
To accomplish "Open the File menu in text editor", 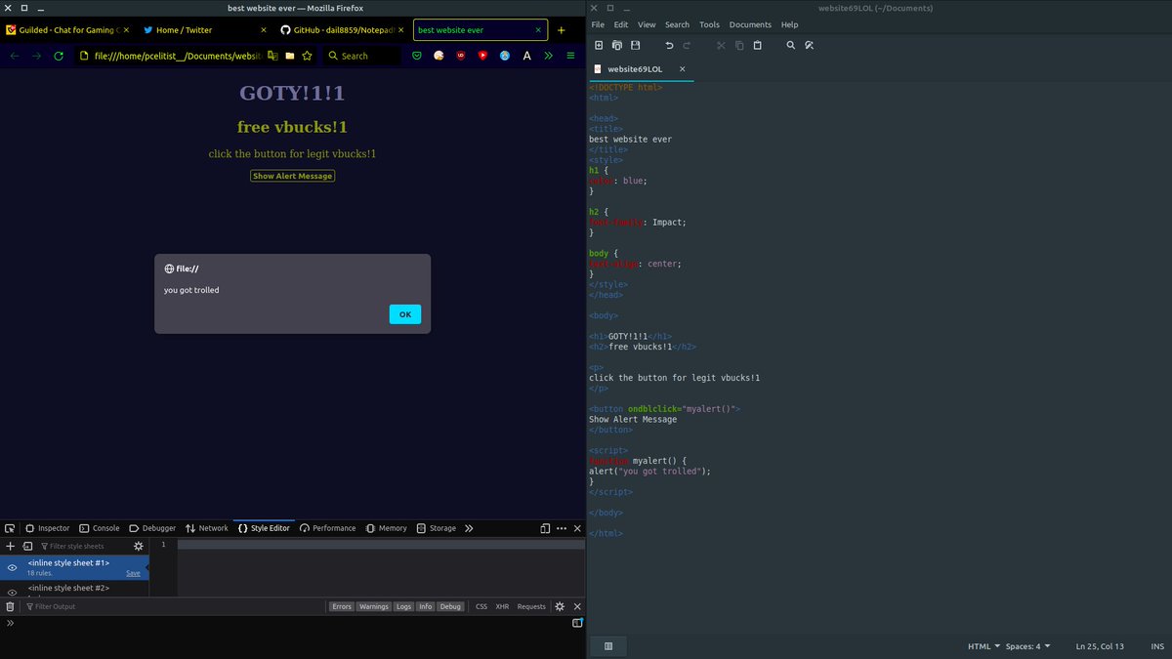I will point(598,24).
